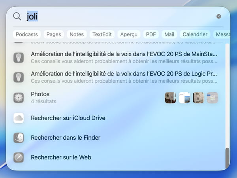237x178 pixels.
Task: Filter results by Podcasts
Action: pos(27,34)
